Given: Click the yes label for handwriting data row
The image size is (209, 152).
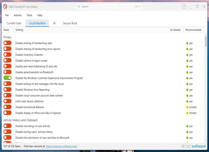Looking at the screenshot, I should coord(191,43).
